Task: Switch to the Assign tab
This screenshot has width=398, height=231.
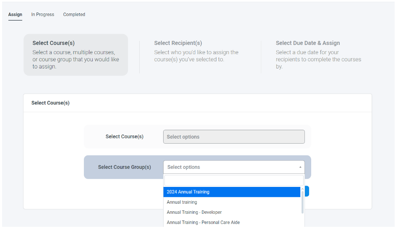Action: pos(15,15)
